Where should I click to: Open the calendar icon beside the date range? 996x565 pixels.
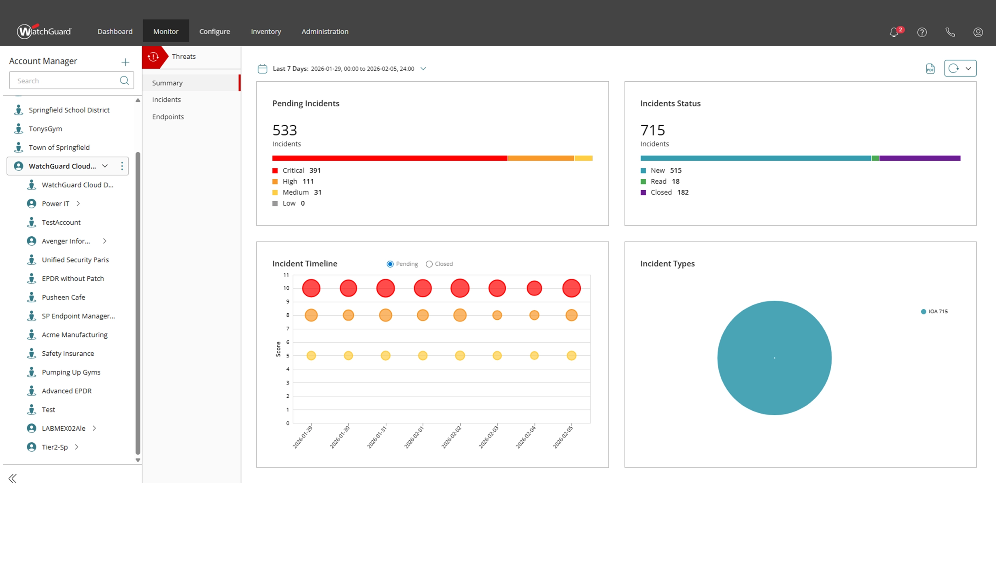click(262, 68)
